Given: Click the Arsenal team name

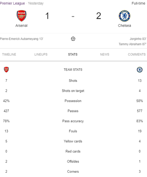Looking at the screenshot, I should coord(22,25).
